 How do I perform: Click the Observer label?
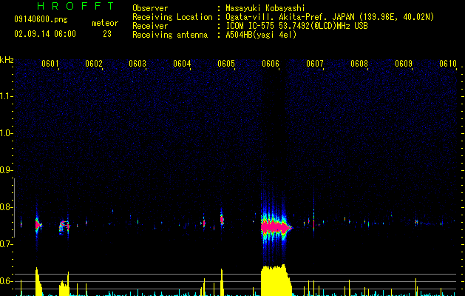[150, 8]
